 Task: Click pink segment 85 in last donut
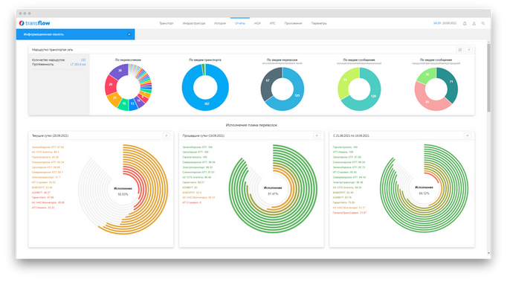tap(427, 102)
